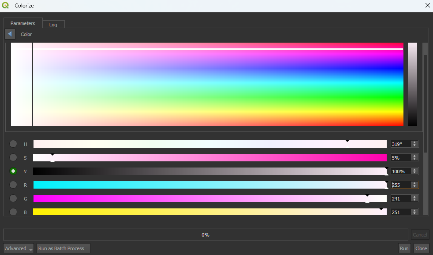This screenshot has width=433, height=255.
Task: Select the H hue radio button
Action: 13,144
